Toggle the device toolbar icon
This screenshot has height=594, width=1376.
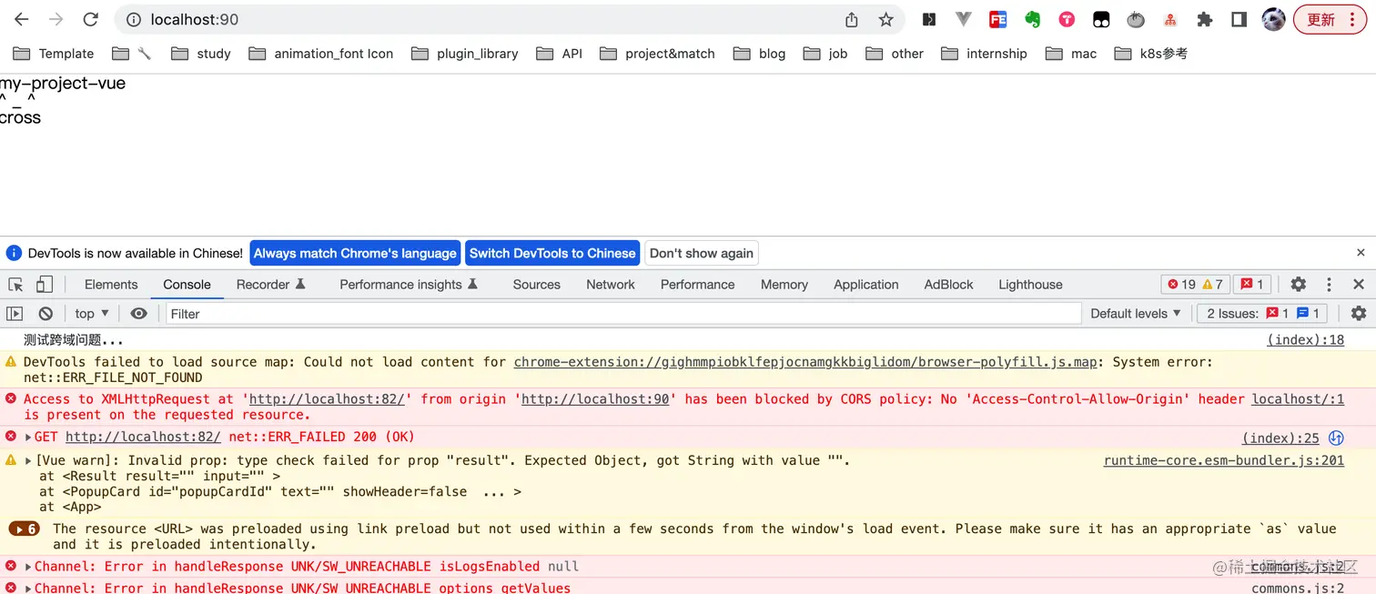click(45, 285)
